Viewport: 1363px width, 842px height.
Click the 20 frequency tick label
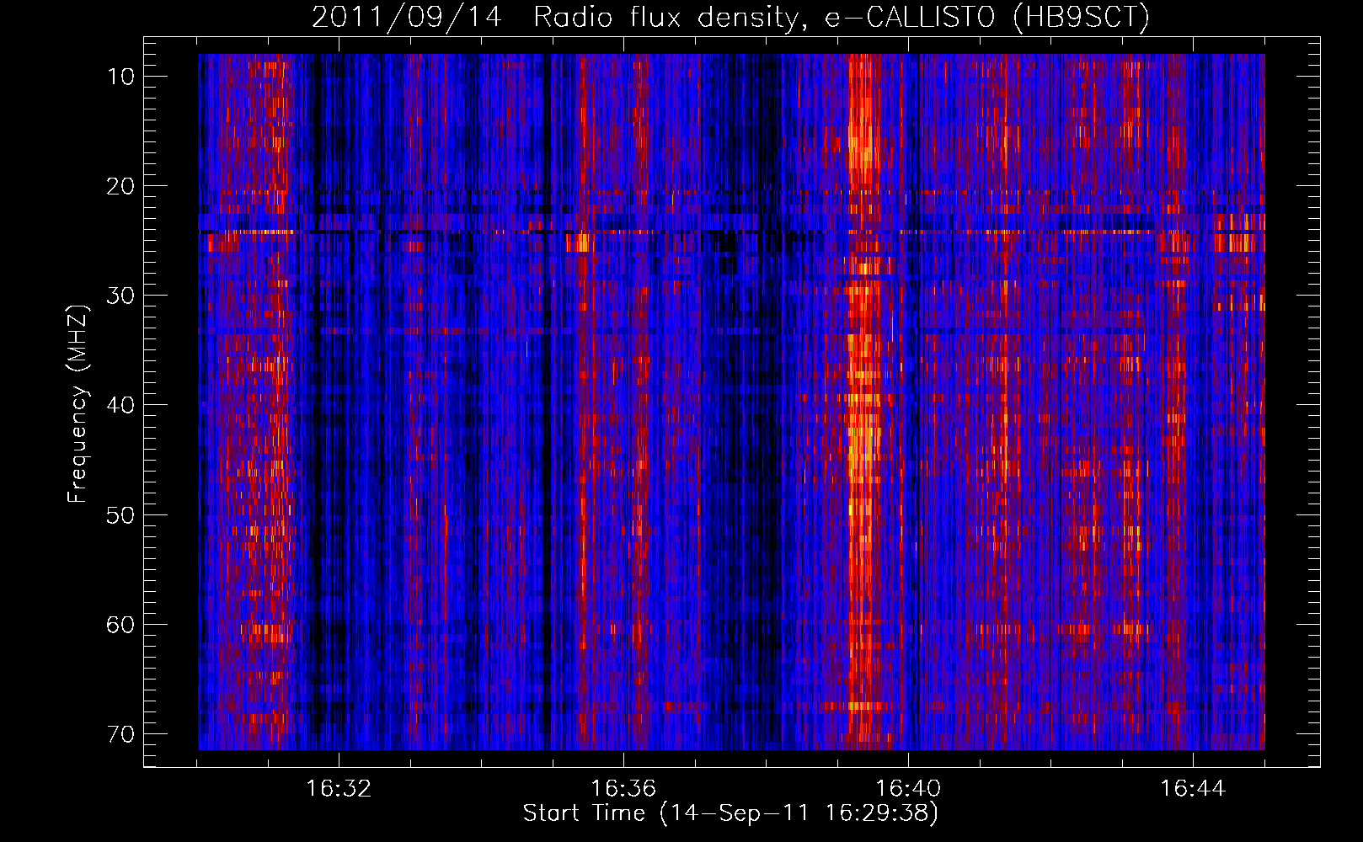pyautogui.click(x=120, y=186)
